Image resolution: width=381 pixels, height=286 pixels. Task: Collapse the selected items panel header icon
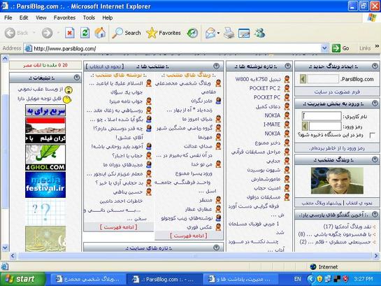pos(216,66)
